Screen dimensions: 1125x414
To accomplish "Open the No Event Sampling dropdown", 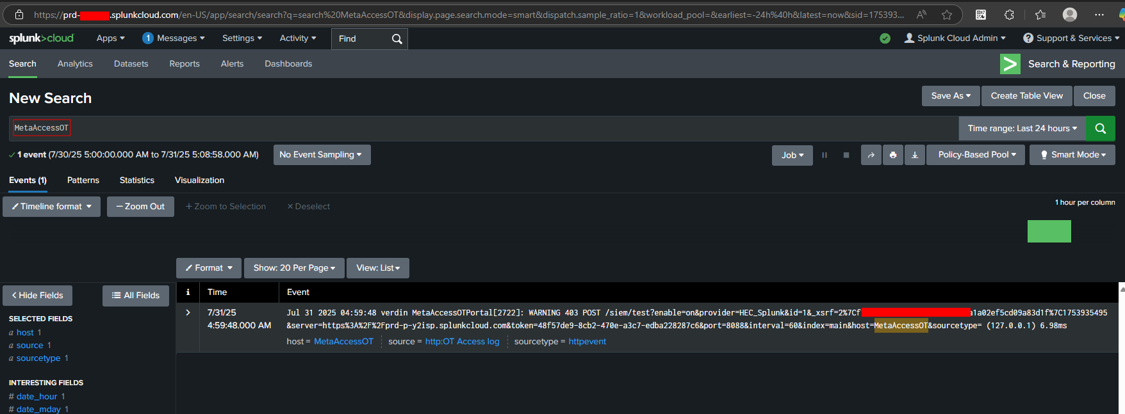I will (322, 155).
